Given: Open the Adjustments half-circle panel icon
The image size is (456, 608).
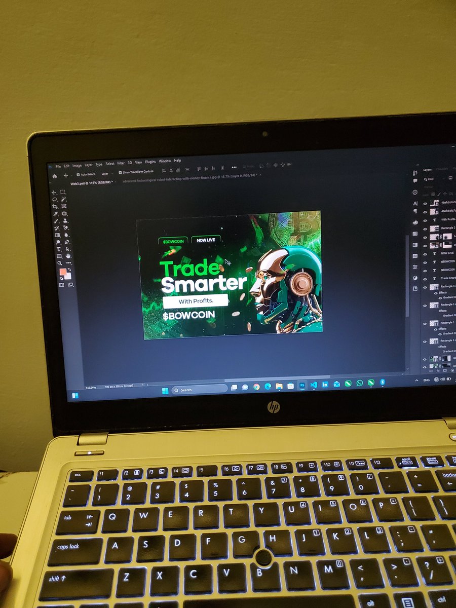Looking at the screenshot, I should 415,278.
